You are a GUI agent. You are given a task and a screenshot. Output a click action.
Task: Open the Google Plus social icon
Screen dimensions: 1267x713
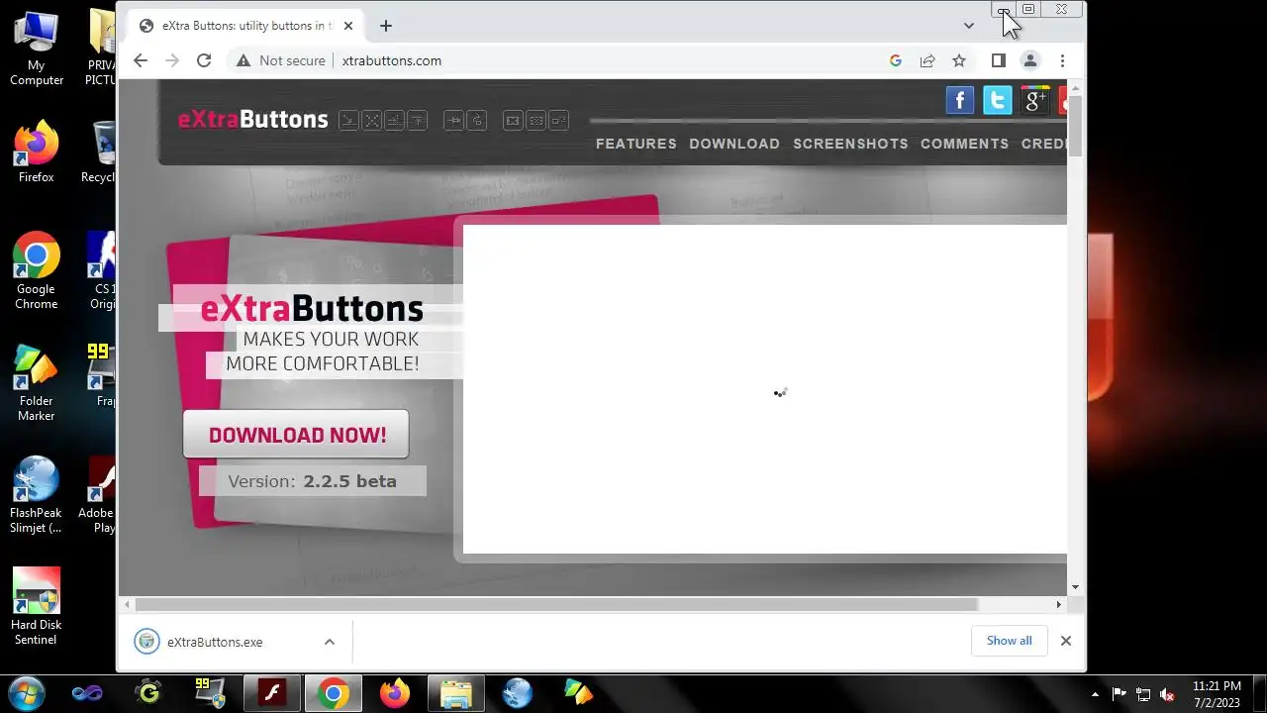point(1035,100)
